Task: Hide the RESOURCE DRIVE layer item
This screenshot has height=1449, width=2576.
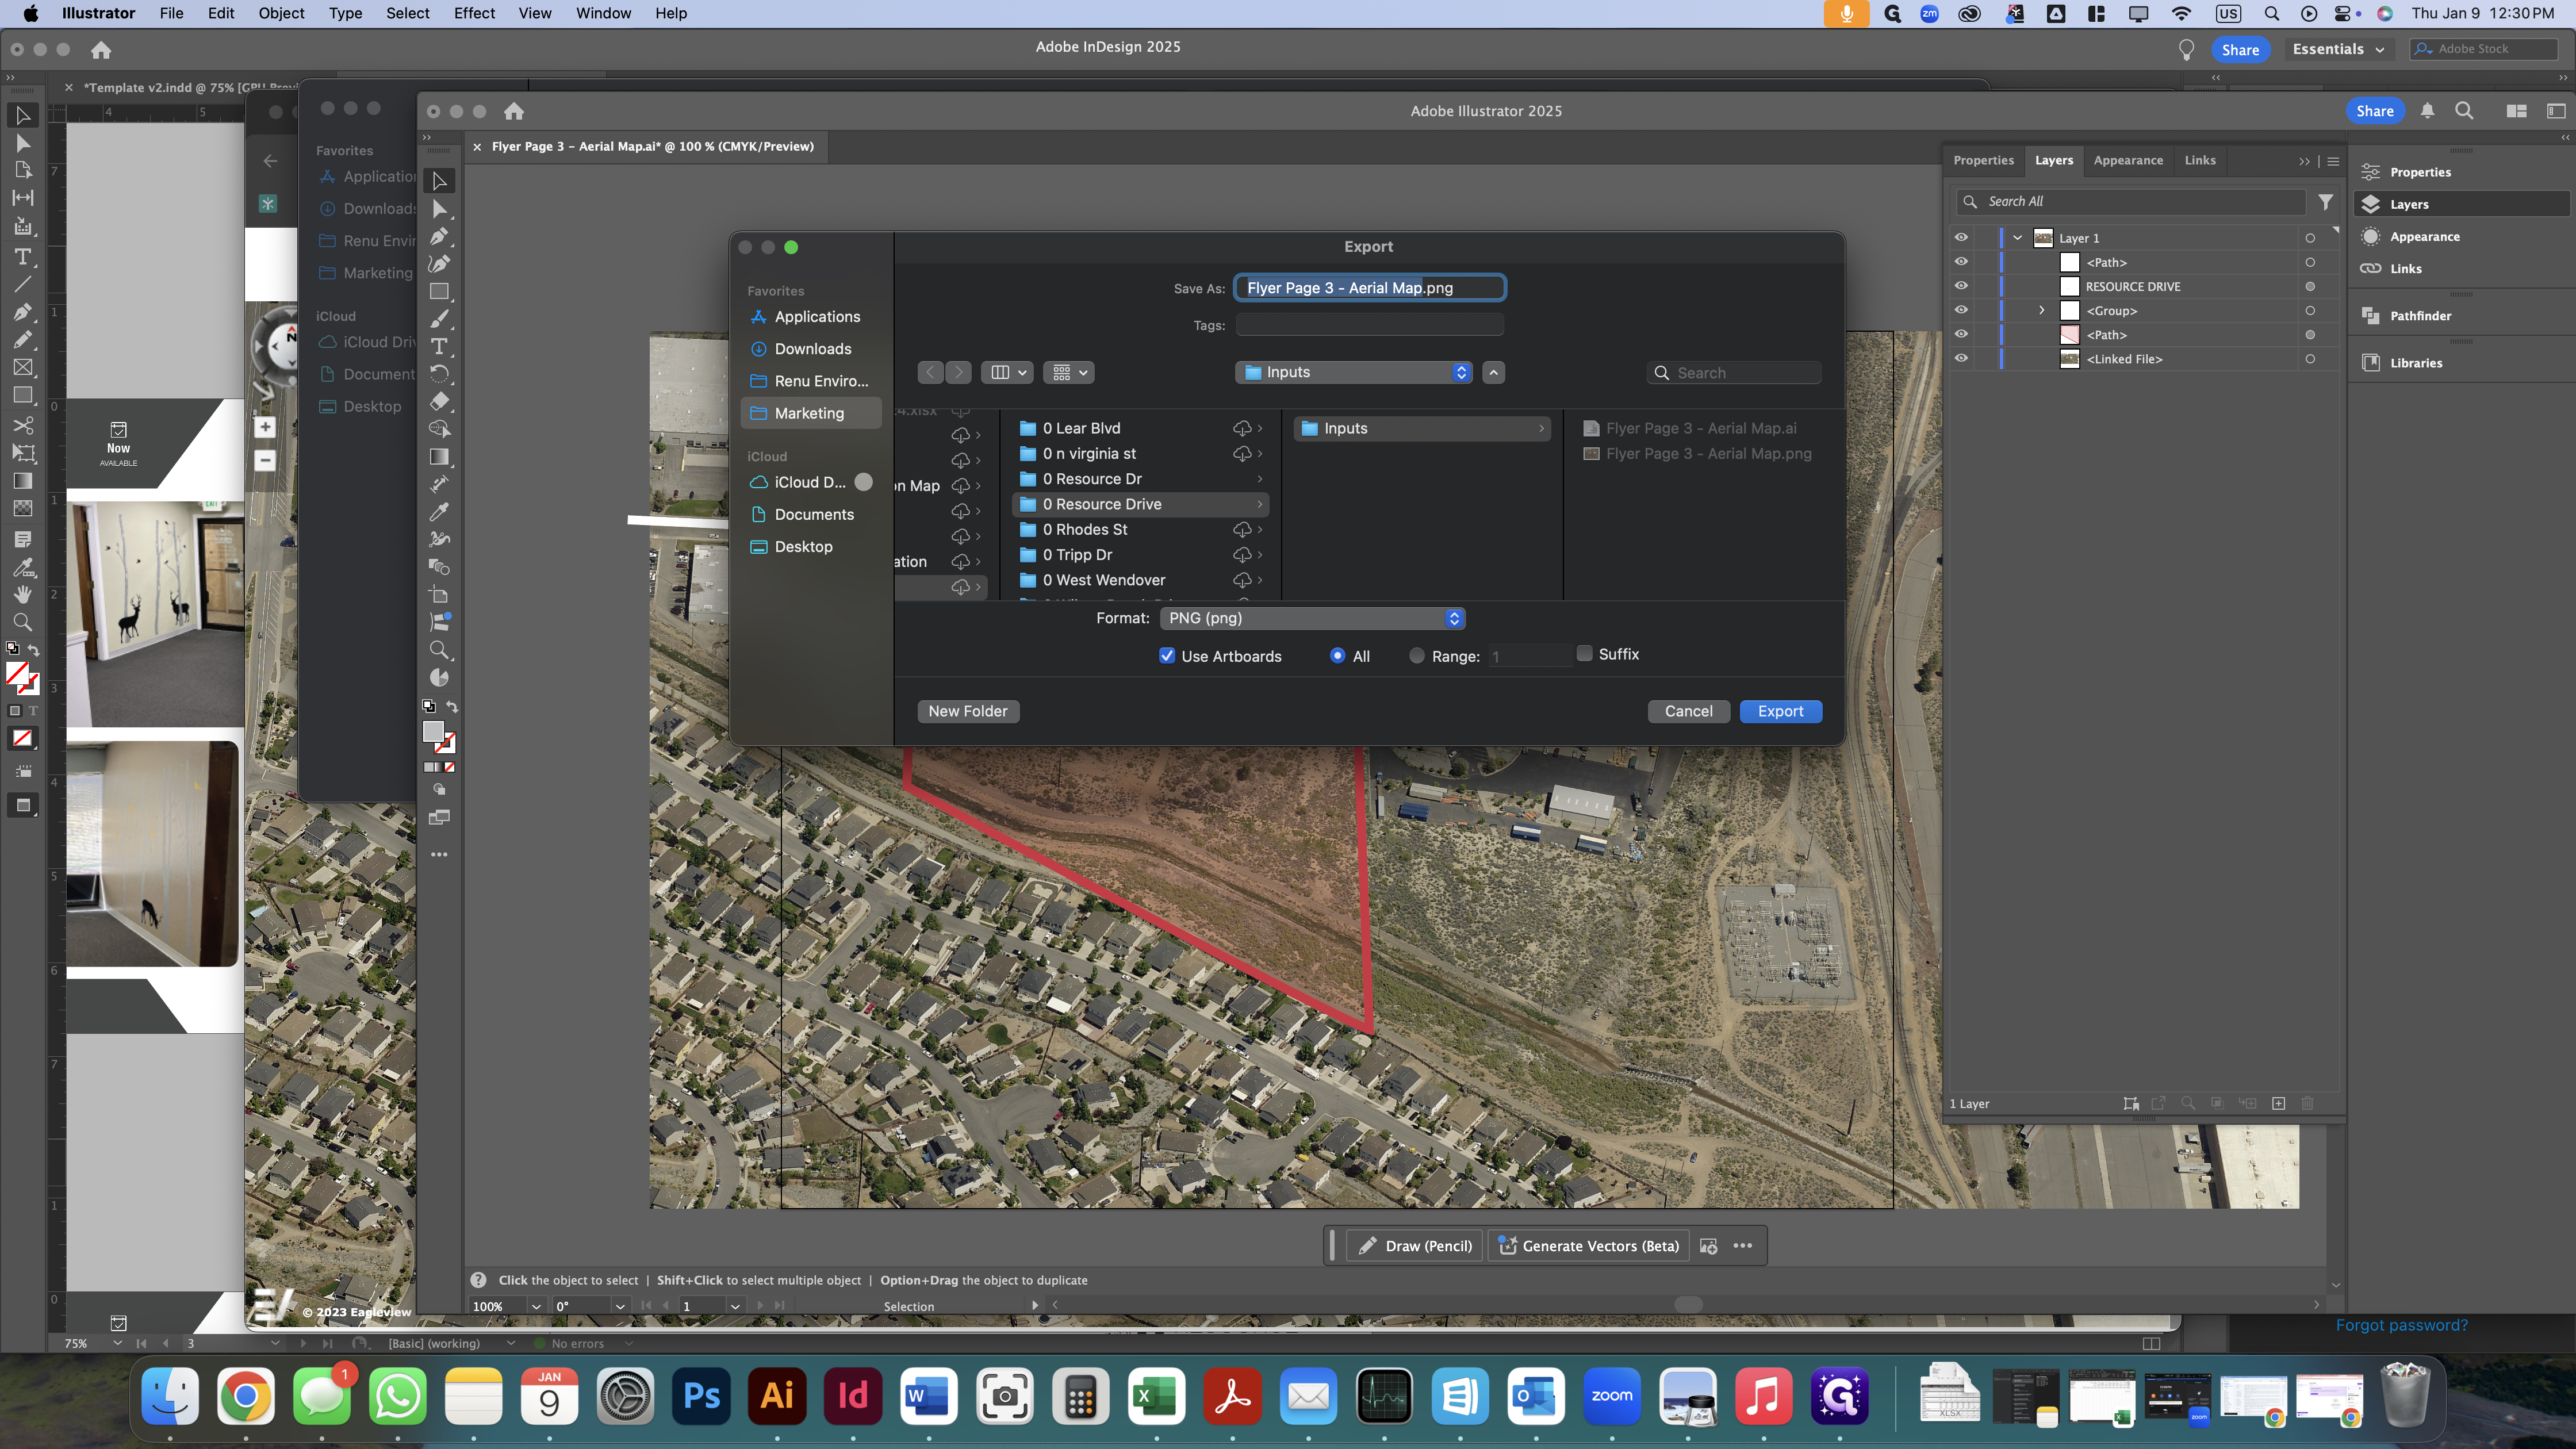Action: [1961, 286]
